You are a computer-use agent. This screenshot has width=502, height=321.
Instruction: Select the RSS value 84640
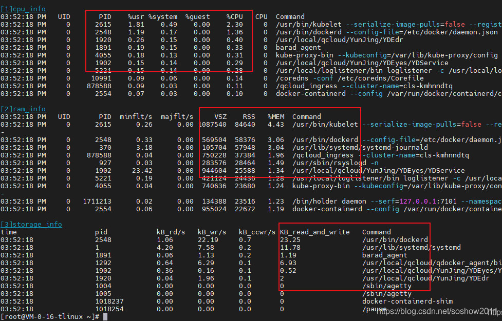(x=245, y=125)
